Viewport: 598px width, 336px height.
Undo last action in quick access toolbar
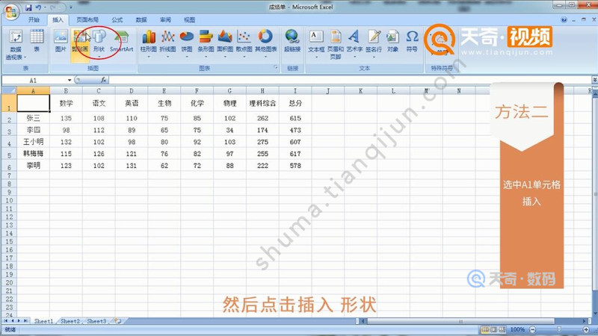[38, 7]
